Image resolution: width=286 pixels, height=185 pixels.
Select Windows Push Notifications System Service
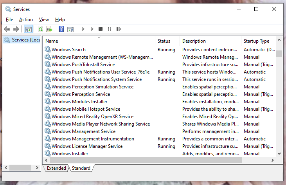click(x=97, y=79)
